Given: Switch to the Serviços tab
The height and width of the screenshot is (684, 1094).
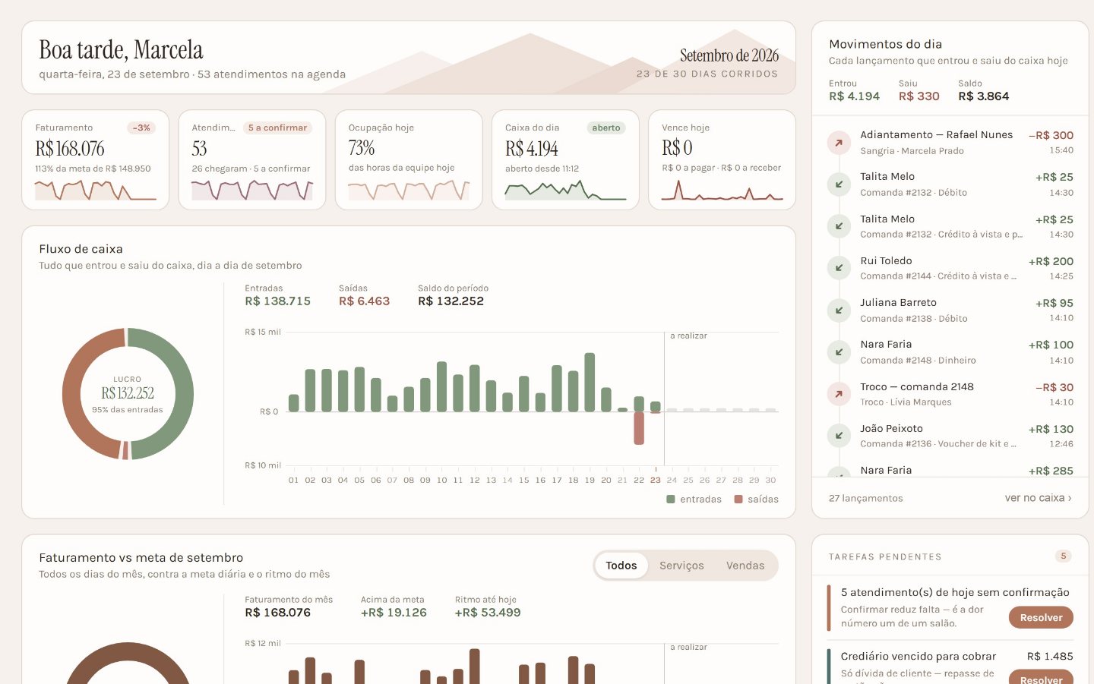Looking at the screenshot, I should click(681, 566).
